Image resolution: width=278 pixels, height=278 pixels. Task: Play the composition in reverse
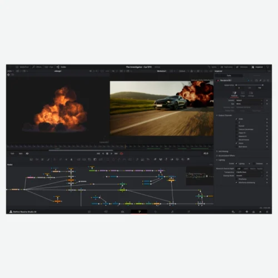click(103, 153)
